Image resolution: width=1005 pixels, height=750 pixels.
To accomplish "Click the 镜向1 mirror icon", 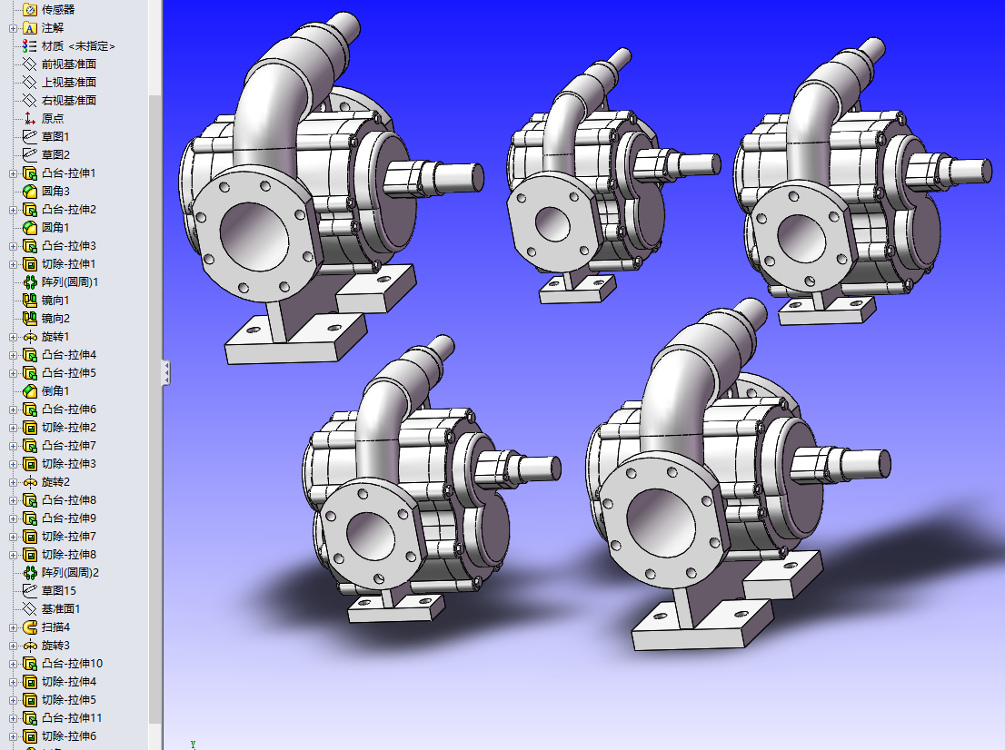I will pyautogui.click(x=29, y=300).
